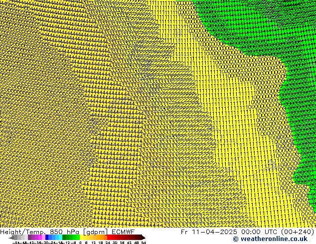Click the gray left arrow of color scale

point(11,237)
